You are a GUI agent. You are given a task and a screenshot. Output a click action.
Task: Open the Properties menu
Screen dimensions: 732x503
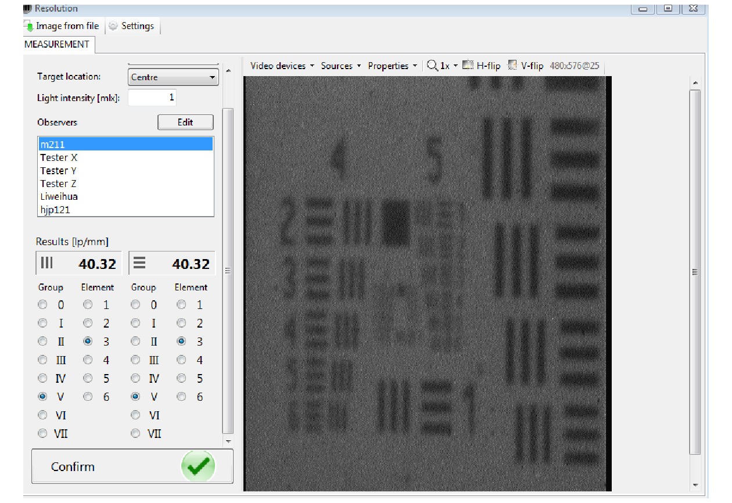tap(392, 66)
